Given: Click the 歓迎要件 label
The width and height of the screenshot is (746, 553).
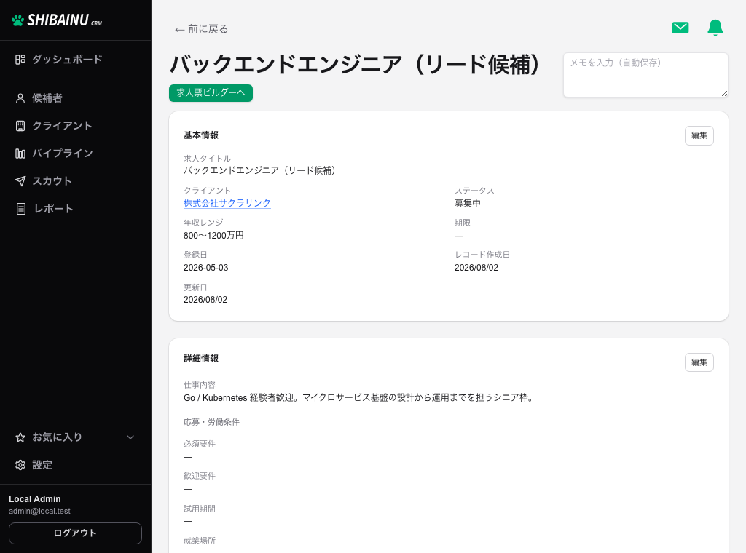Looking at the screenshot, I should click(200, 476).
